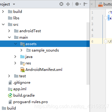
Task: Click the main folder icon
Action: pos(16,37)
